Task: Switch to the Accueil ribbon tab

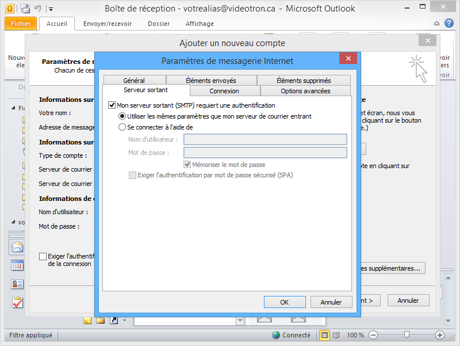Action: coord(56,24)
